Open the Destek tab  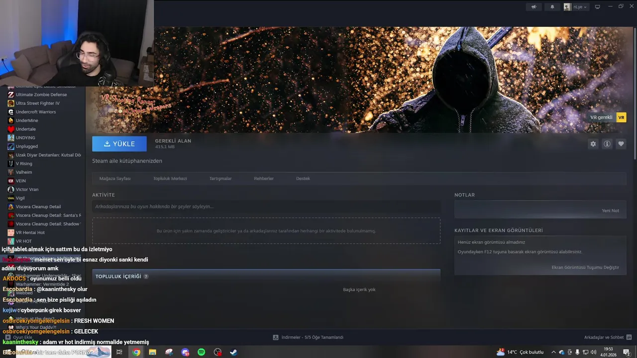pyautogui.click(x=303, y=179)
